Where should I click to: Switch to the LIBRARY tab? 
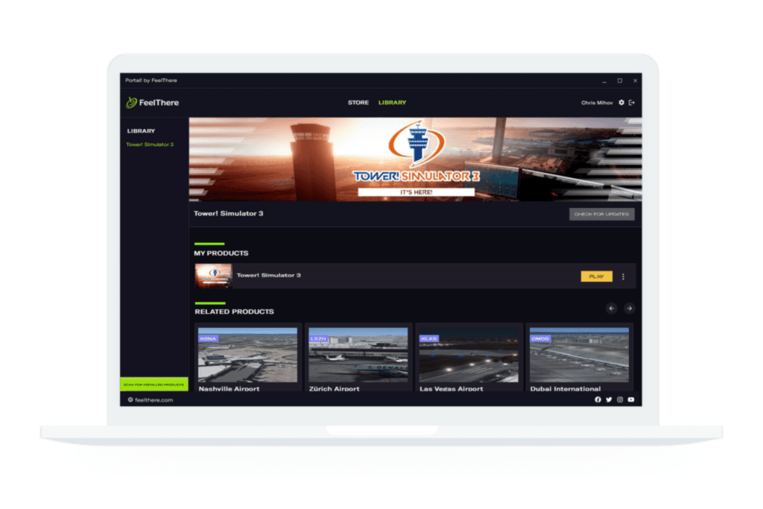(392, 103)
